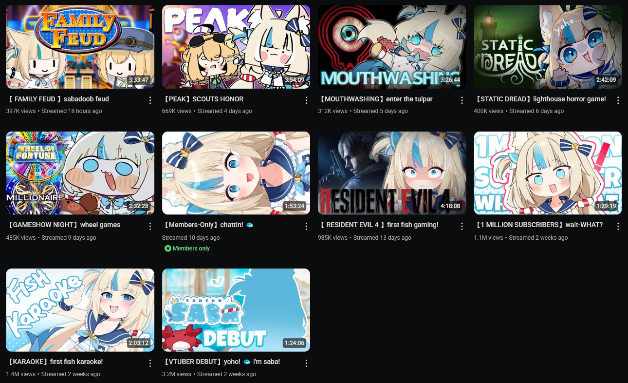Open the options menu for FAMILY FEUD video
This screenshot has width=628, height=383.
[x=150, y=100]
